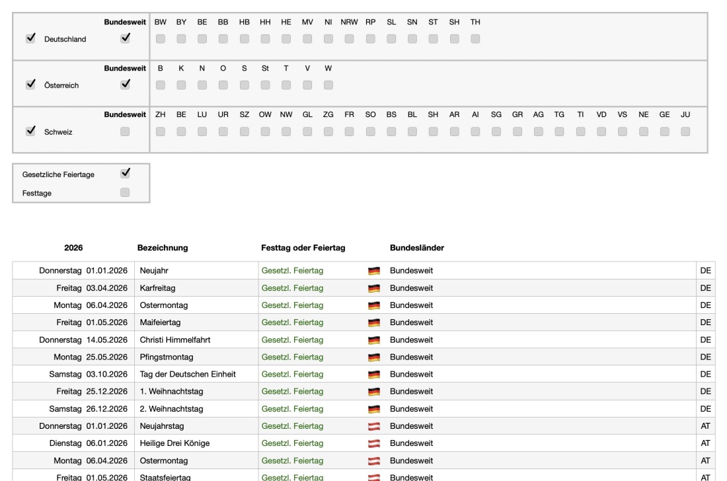Tick the TH checkbox for Thüringen
The image size is (727, 481).
coord(475,39)
